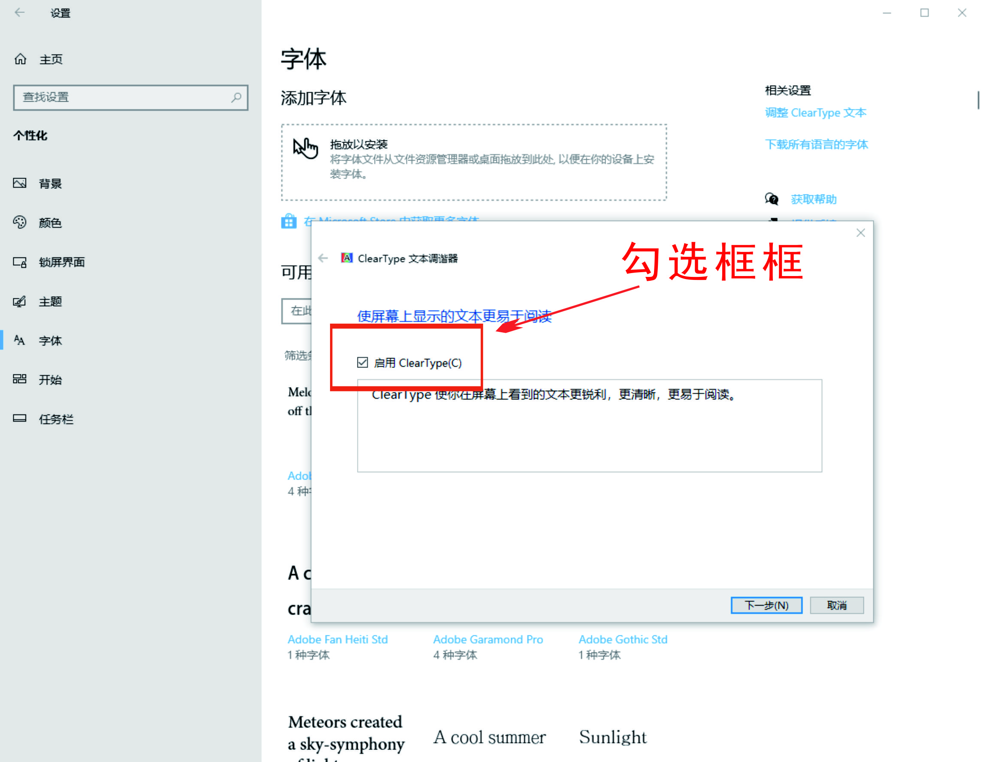Click the ClearType 文本调谐器 app icon
The height and width of the screenshot is (762, 981).
(x=347, y=258)
